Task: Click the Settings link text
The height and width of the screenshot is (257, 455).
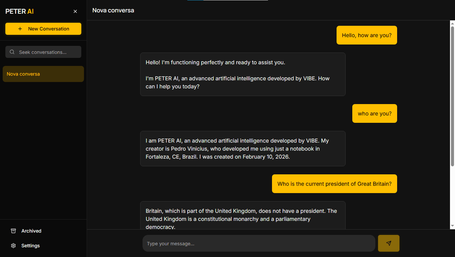Action: pos(30,246)
